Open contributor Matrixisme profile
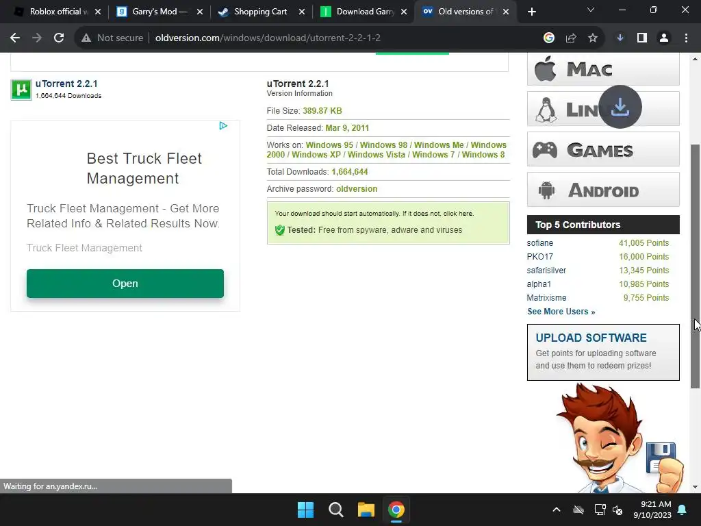The width and height of the screenshot is (701, 526). [546, 298]
